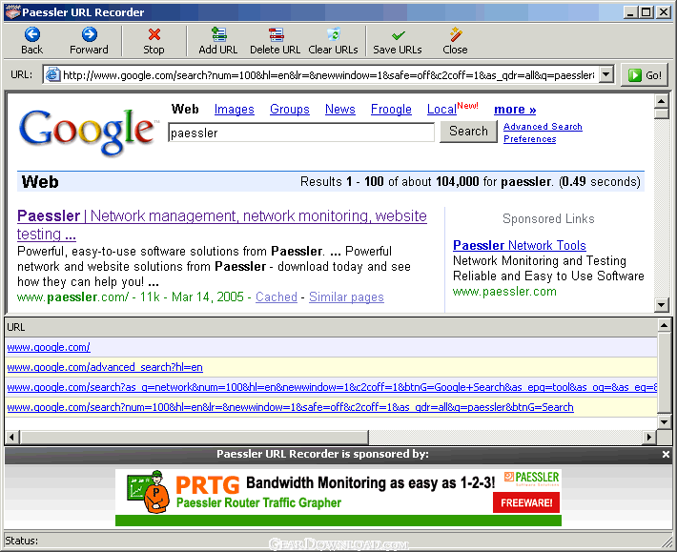Click URL list horizontal scroll right arrow

pos(649,438)
